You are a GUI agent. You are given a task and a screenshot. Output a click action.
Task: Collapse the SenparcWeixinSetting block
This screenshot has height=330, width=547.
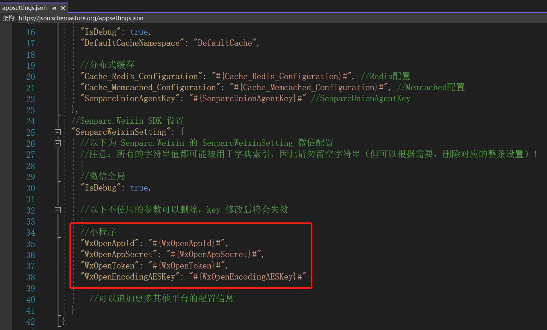coord(57,132)
